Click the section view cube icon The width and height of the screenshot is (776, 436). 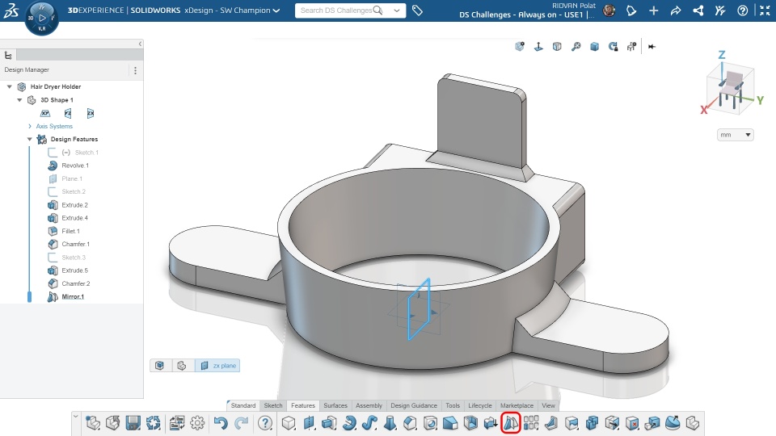click(x=557, y=47)
